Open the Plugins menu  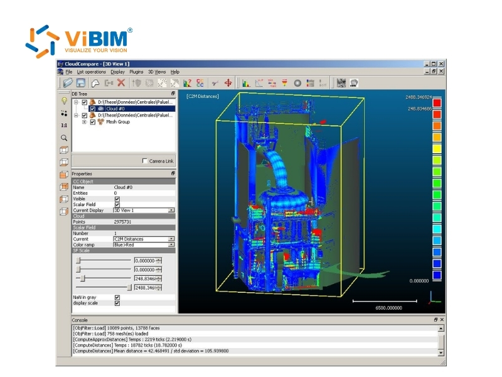(x=136, y=70)
